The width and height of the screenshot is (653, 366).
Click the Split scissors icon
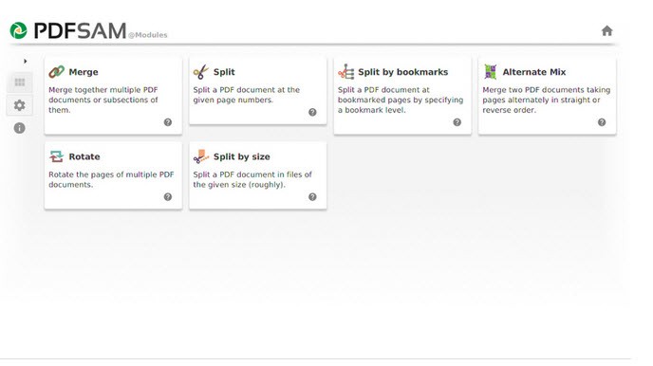click(200, 72)
